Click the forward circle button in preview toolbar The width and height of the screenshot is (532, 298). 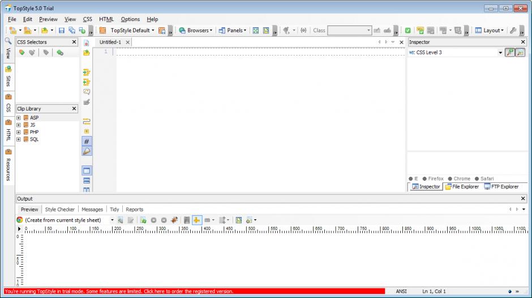[x=164, y=220]
